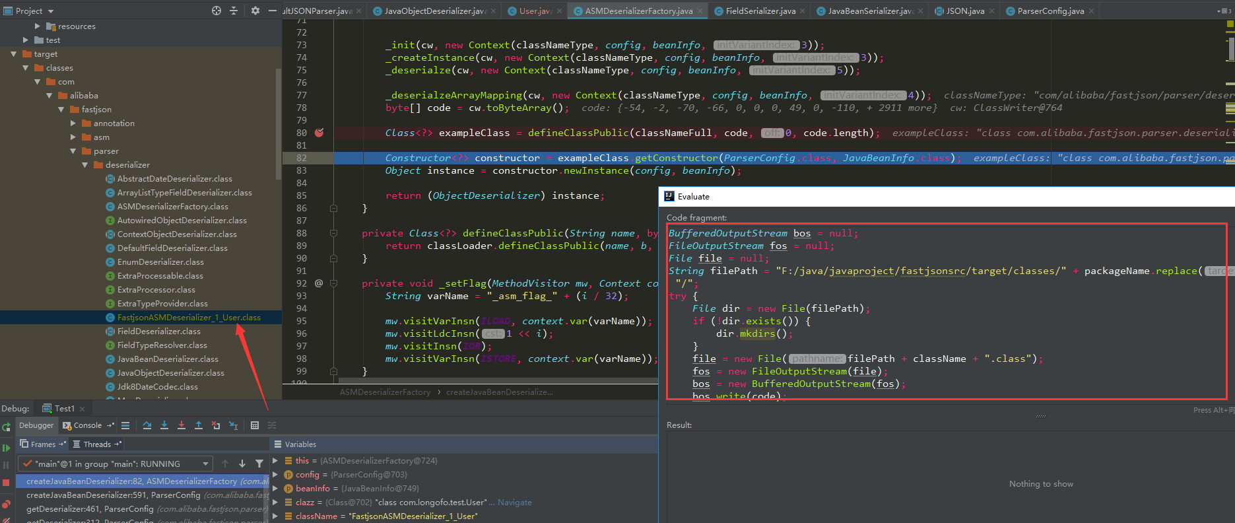The height and width of the screenshot is (523, 1235).
Task: Open thread selector "main"@1 RUNNING dropdown
Action: pyautogui.click(x=115, y=464)
